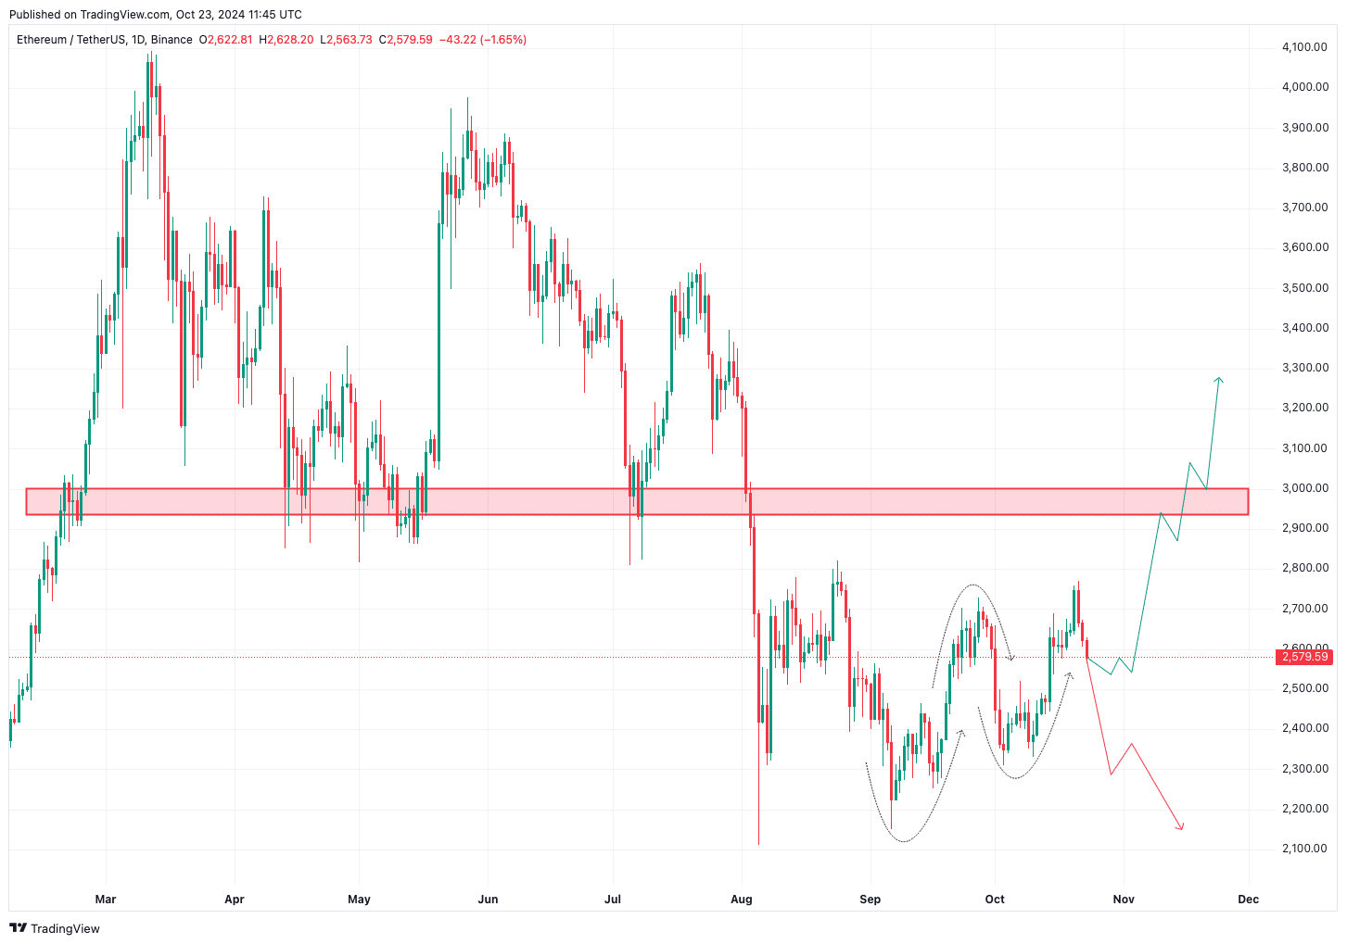Screen dimensions: 1347x944
Task: Click the Mar label on time axis
Action: click(106, 899)
